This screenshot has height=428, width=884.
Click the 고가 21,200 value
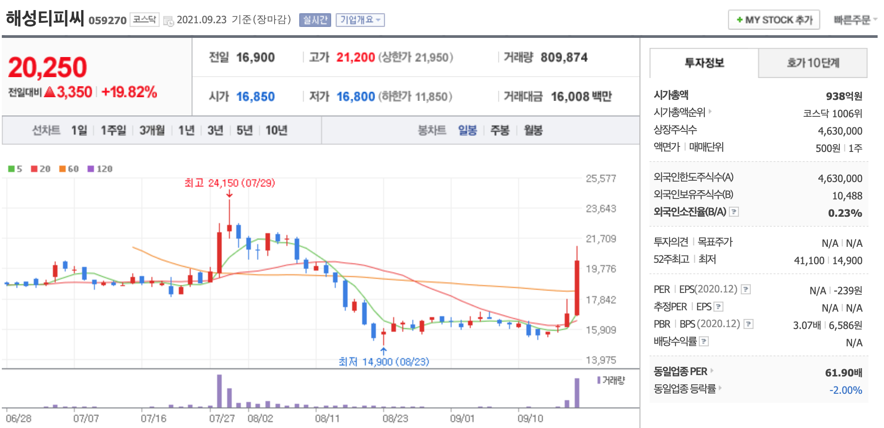pyautogui.click(x=355, y=57)
